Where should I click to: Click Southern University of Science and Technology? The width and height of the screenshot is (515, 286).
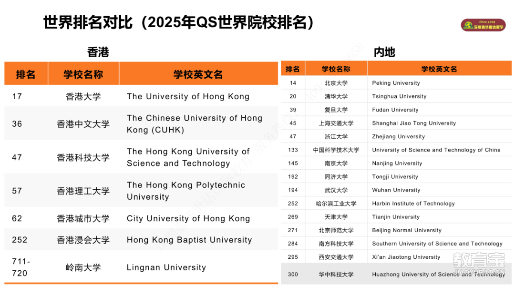coord(437,244)
